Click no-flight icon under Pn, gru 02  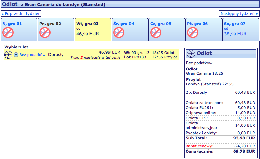click(45, 32)
